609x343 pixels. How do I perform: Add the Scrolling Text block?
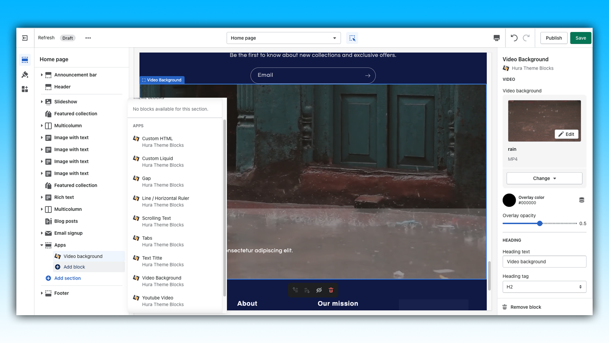(x=175, y=221)
